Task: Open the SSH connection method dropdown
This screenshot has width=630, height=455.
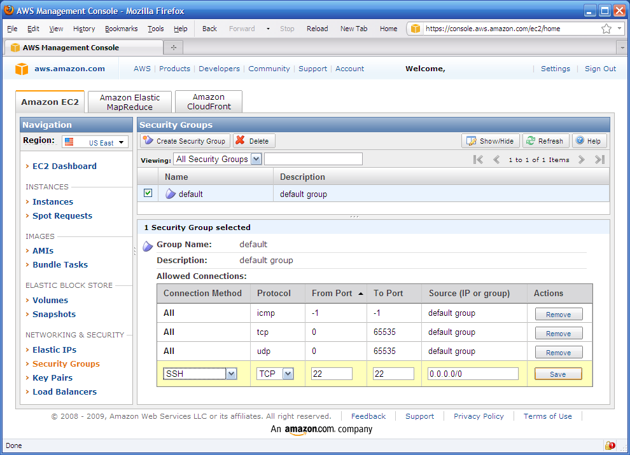Action: click(200, 374)
